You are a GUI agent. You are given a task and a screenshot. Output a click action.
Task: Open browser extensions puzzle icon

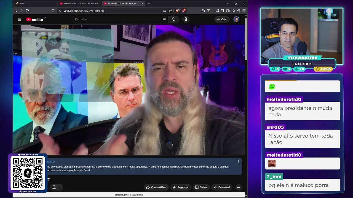[x=203, y=11]
